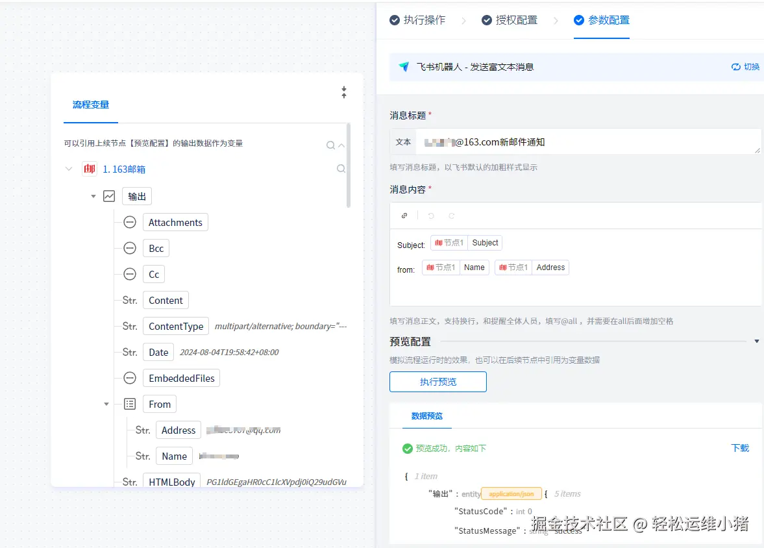Click the search icon next to variable hint text
The image size is (764, 548).
coord(330,145)
